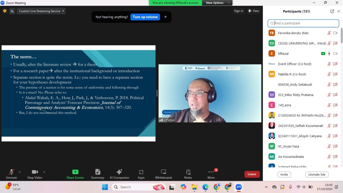Click the shared slide 'The norm…'
This screenshot has height=193, width=343.
click(79, 93)
